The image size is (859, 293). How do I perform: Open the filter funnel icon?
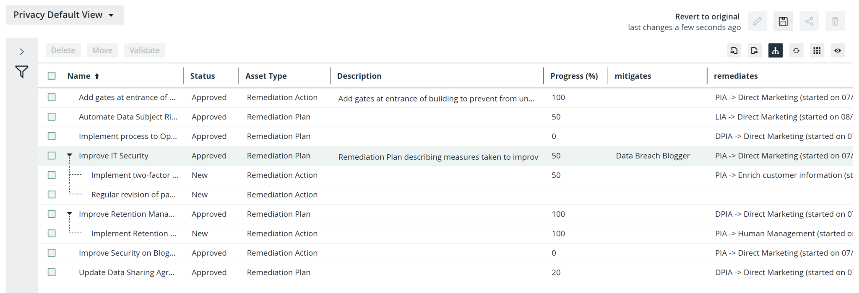click(22, 72)
